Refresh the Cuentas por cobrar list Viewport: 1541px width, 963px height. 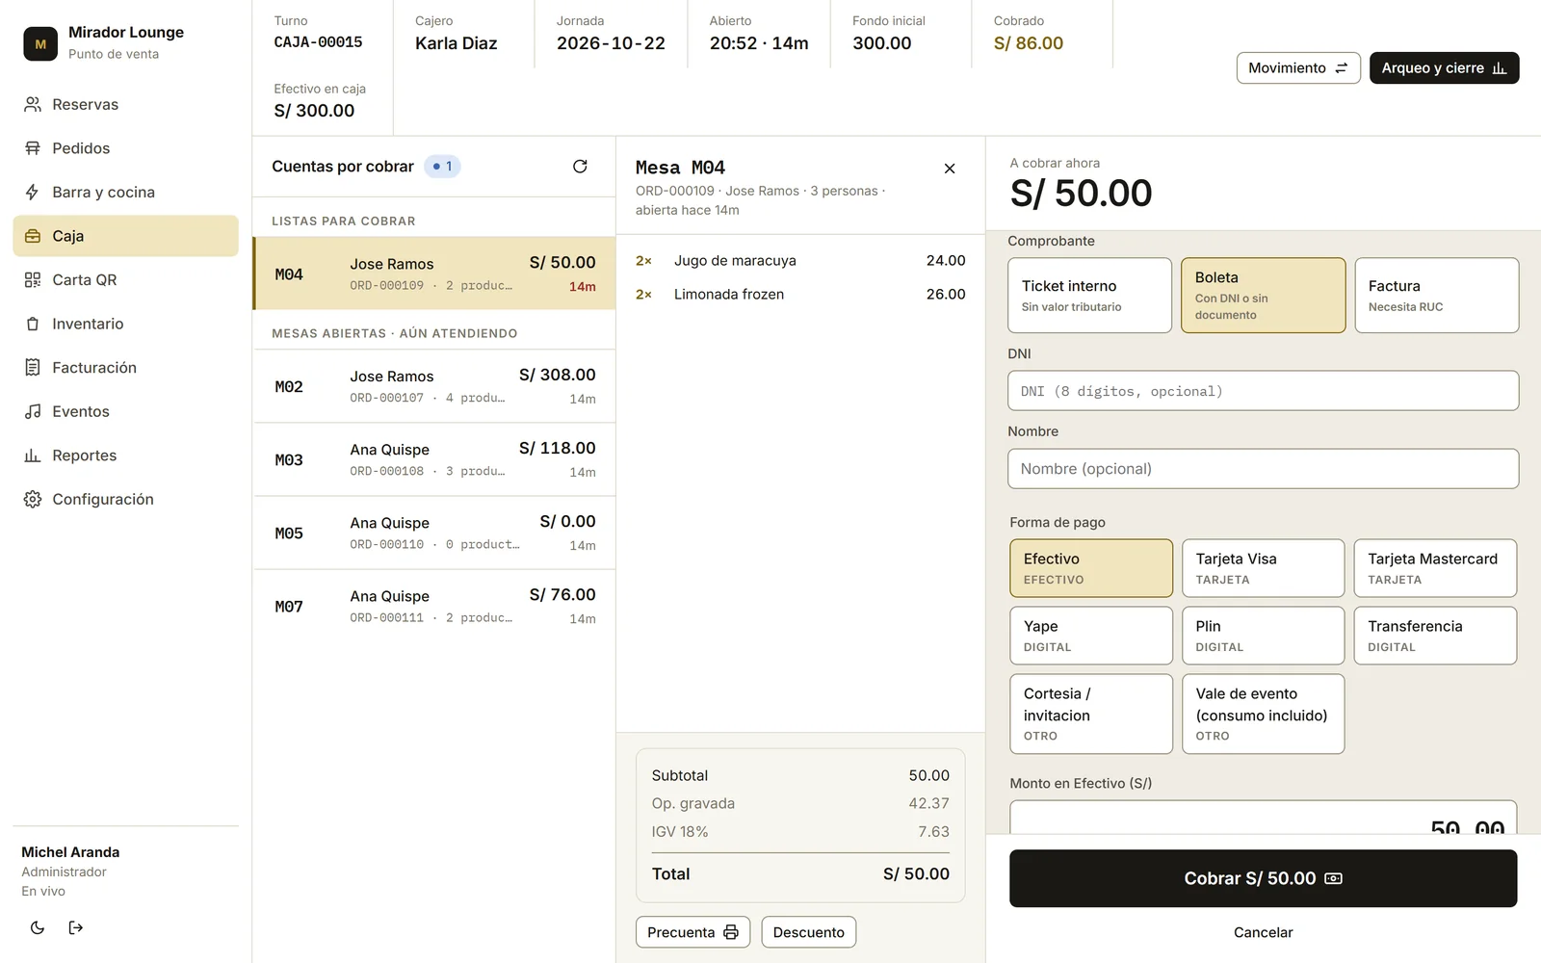point(580,167)
